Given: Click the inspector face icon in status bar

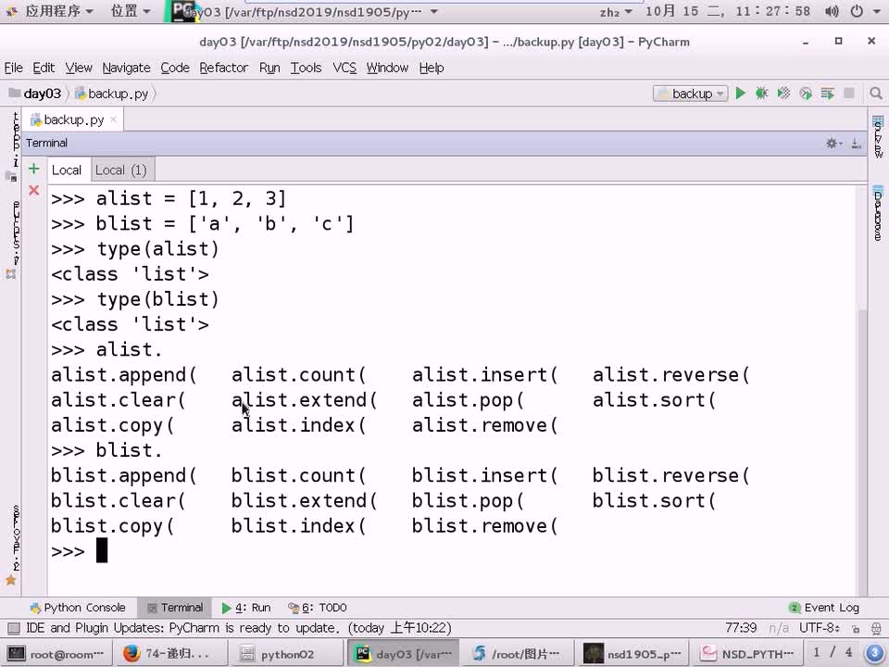Looking at the screenshot, I should pyautogui.click(x=877, y=628).
